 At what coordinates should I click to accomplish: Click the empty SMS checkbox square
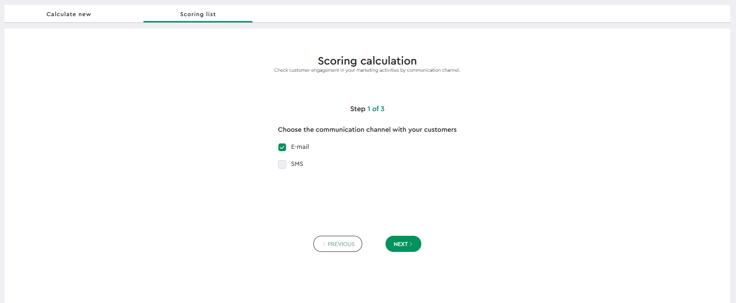pyautogui.click(x=282, y=164)
